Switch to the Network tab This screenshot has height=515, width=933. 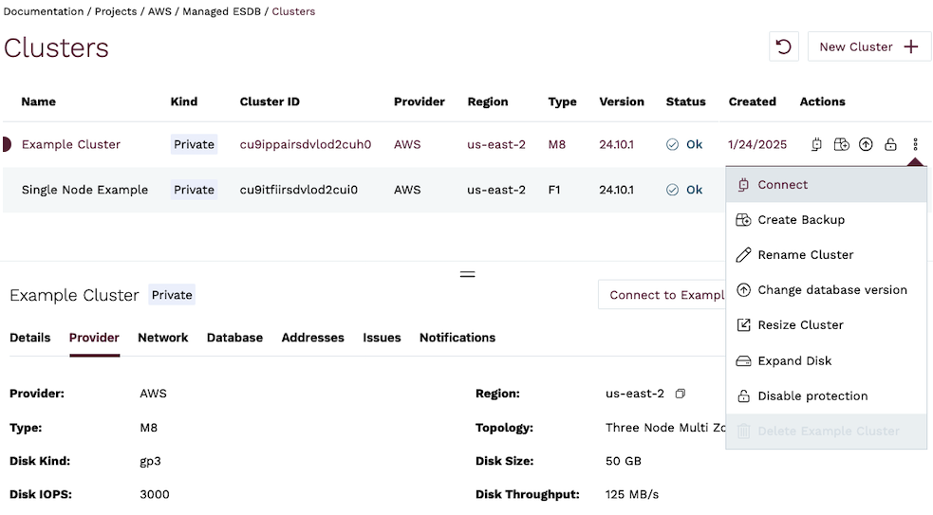[163, 338]
